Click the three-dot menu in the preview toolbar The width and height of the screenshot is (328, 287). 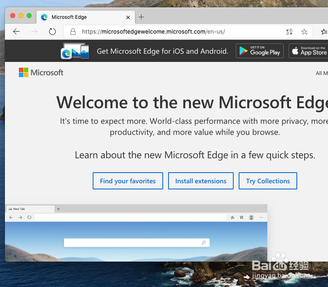[261, 218]
